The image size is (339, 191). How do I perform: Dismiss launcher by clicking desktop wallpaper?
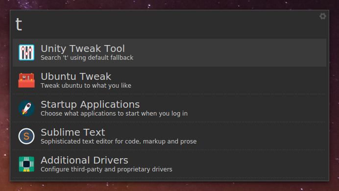pyautogui.click(x=169, y=186)
